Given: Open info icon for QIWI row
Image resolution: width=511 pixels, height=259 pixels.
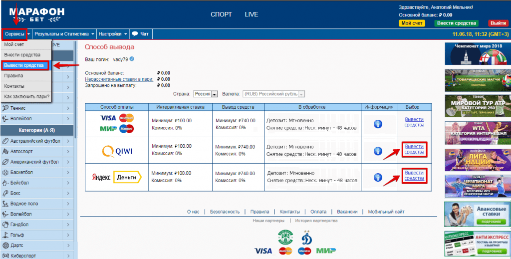Looking at the screenshot, I should [x=378, y=151].
